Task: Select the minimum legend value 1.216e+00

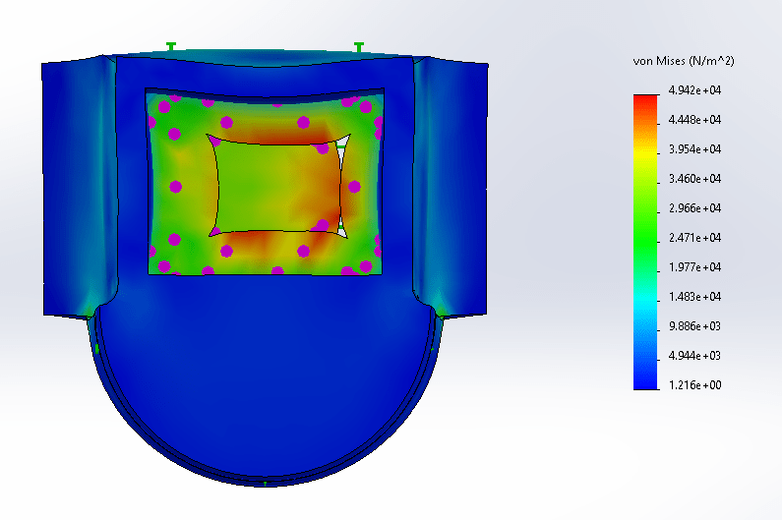Action: [695, 385]
